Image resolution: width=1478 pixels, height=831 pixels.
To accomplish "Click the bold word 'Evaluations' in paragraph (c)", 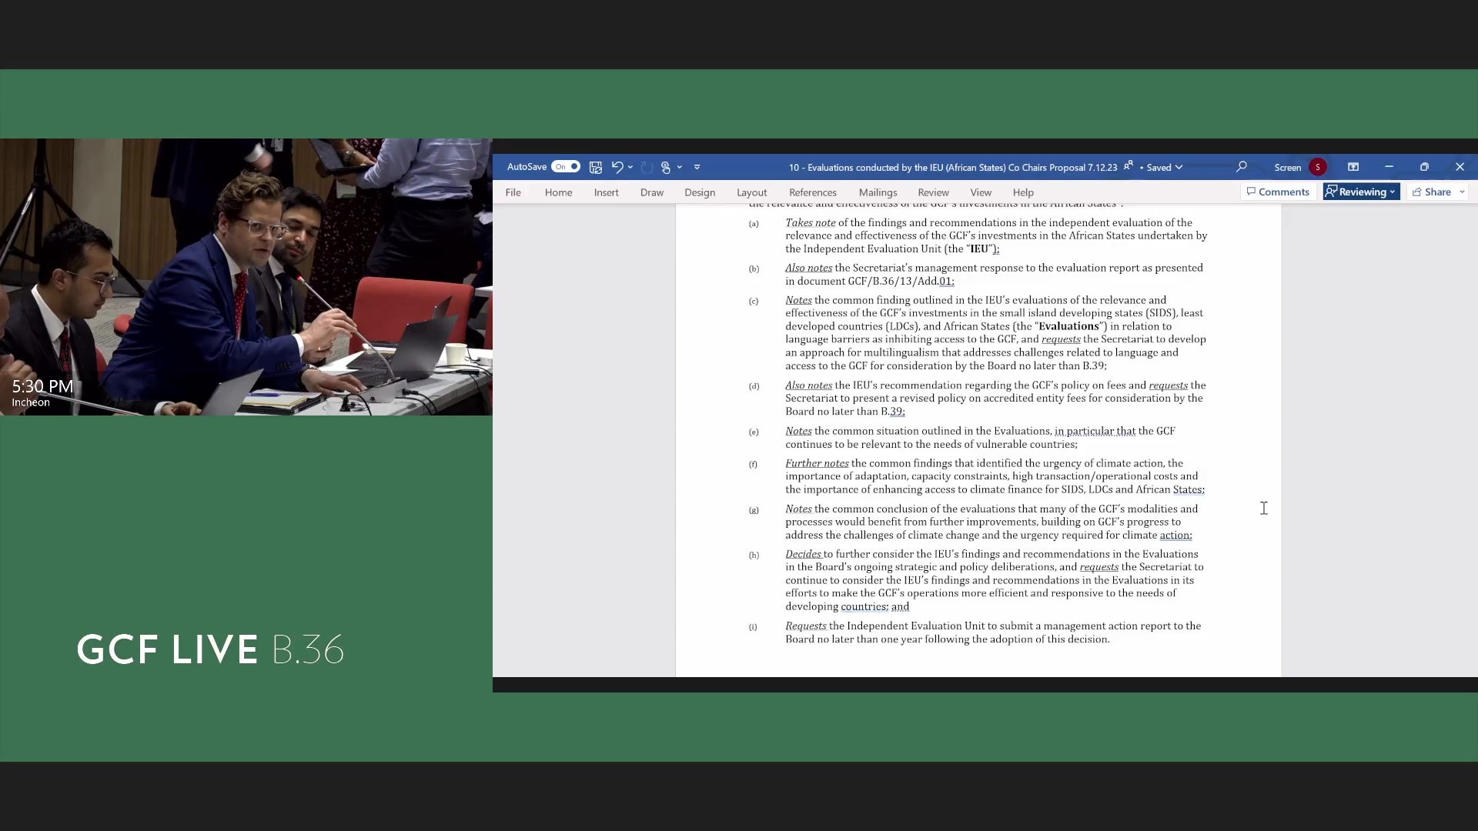I will [1069, 326].
